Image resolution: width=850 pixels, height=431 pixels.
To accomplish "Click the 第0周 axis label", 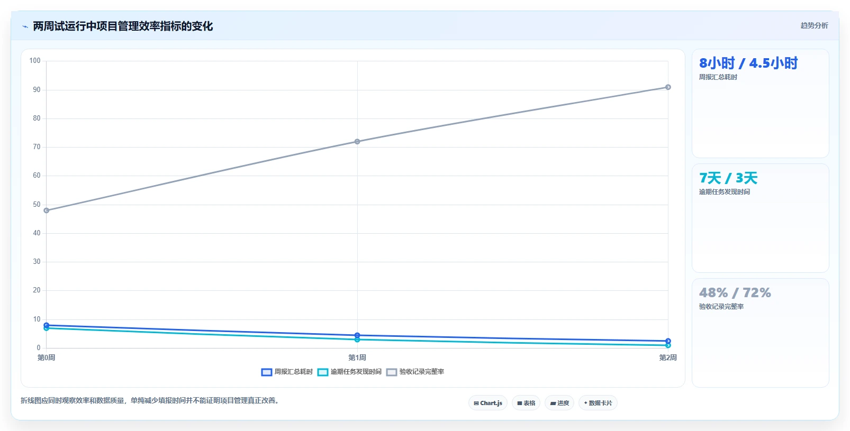I will (x=47, y=357).
